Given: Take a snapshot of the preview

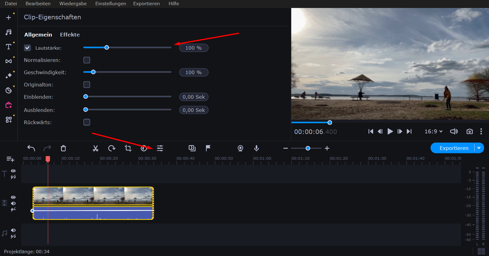Looking at the screenshot, I should 469,132.
